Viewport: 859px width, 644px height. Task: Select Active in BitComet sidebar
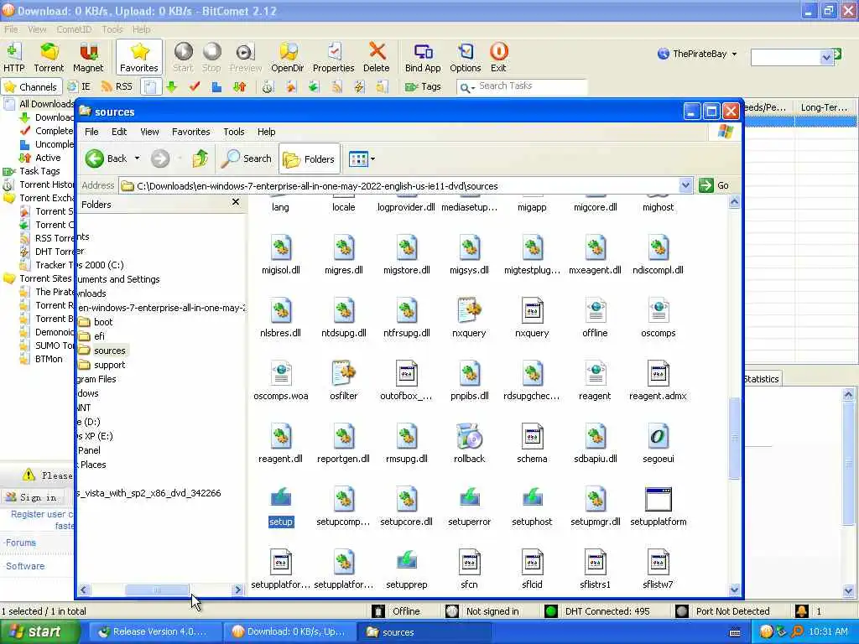pyautogui.click(x=48, y=158)
